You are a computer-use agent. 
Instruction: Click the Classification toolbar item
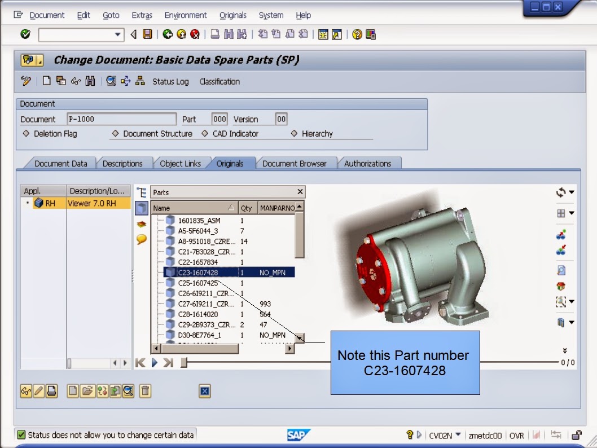click(x=220, y=81)
